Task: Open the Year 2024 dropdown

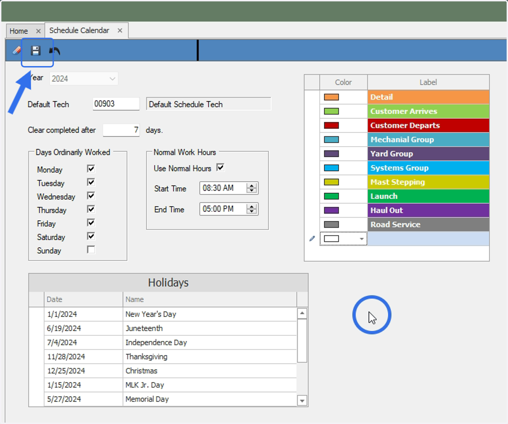Action: coord(84,78)
